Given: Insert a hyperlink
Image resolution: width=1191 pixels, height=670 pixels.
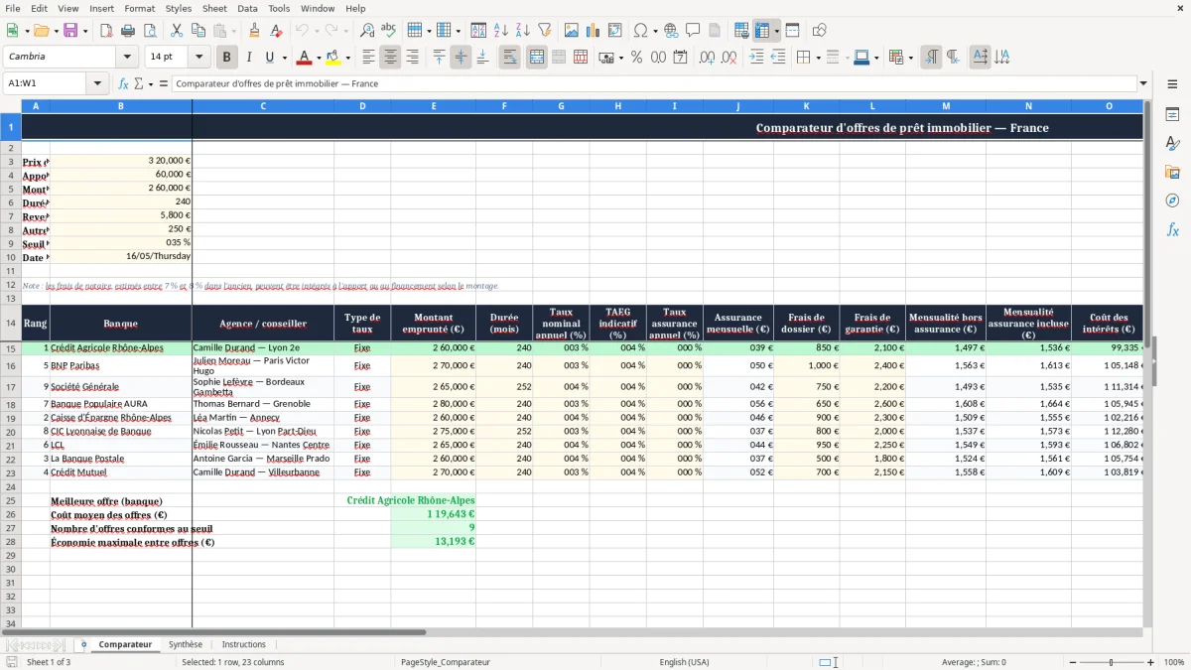Looking at the screenshot, I should (671, 31).
